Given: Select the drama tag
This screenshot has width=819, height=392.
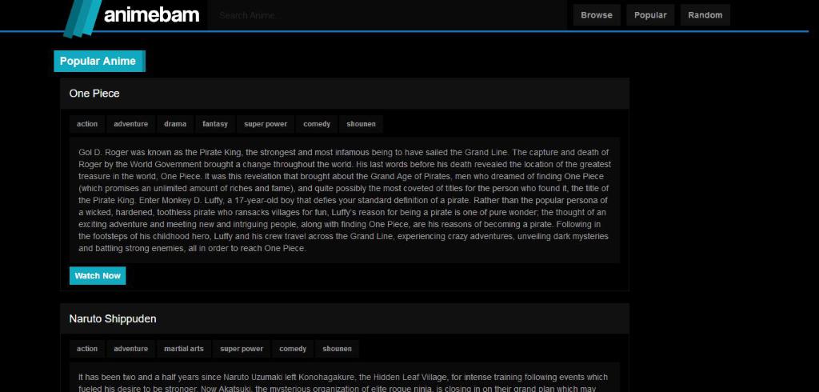Looking at the screenshot, I should [175, 124].
